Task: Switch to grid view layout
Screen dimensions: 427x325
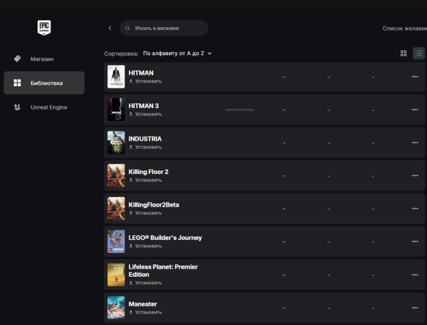Action: 403,53
